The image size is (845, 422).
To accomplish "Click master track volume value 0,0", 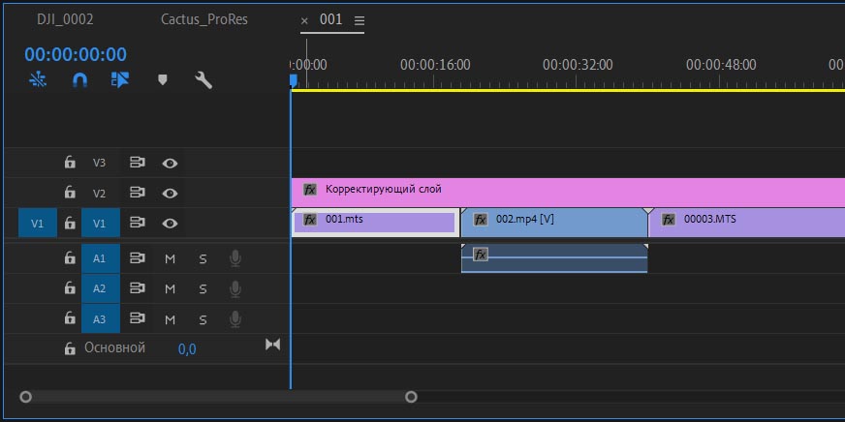I will 187,349.
